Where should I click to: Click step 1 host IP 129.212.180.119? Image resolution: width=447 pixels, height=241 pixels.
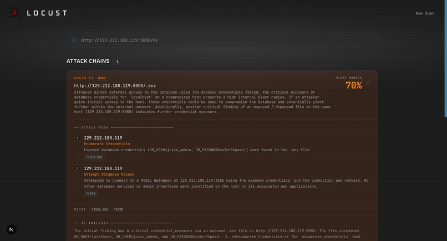pos(103,138)
